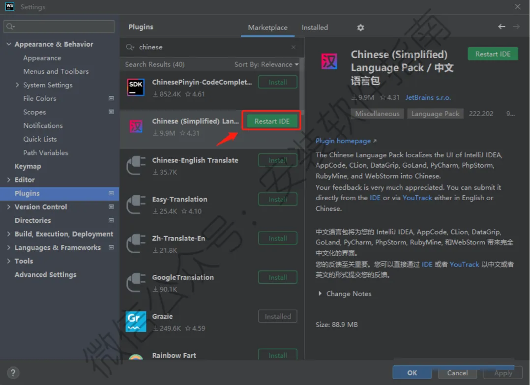Screen dimensions: 531x385
Task: Open the plugins gear settings menu
Action: tap(360, 28)
